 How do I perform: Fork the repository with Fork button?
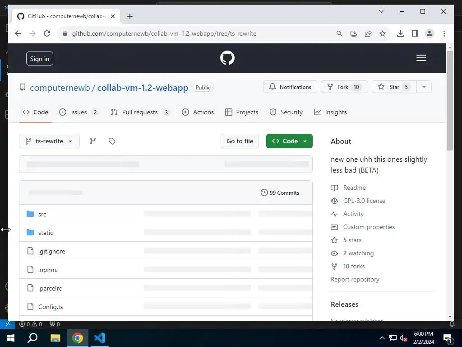click(x=344, y=87)
